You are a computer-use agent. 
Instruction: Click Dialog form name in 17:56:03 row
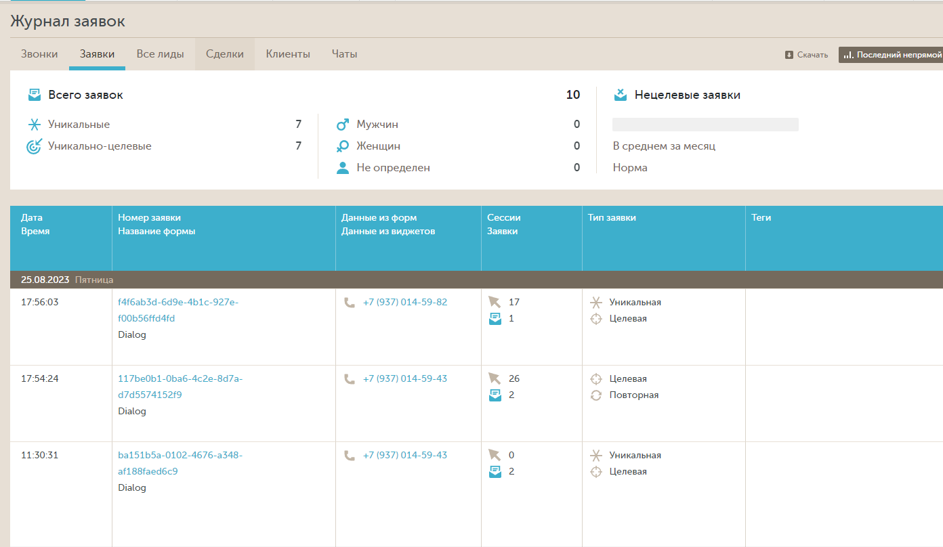(132, 335)
